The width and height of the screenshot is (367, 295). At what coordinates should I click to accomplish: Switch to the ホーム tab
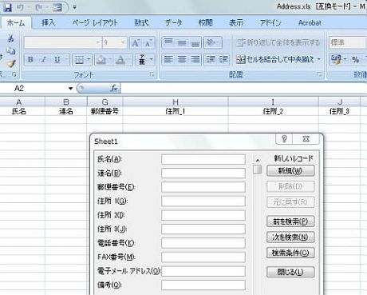(x=16, y=23)
